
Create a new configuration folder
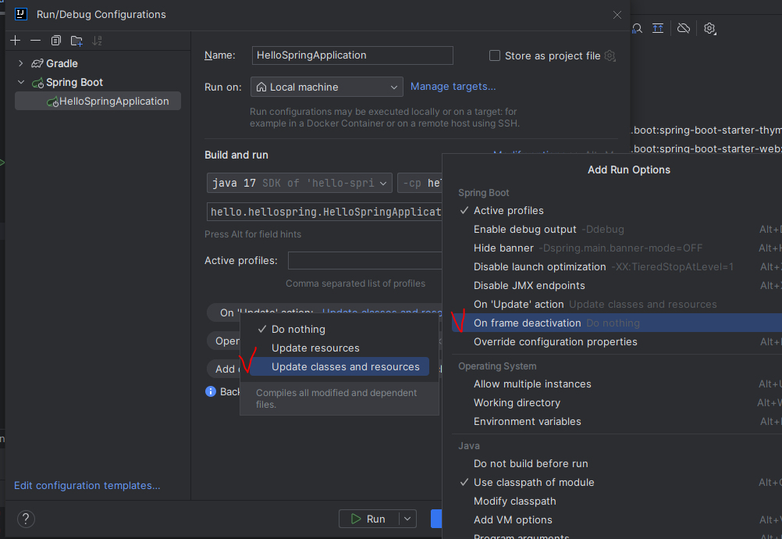point(76,41)
